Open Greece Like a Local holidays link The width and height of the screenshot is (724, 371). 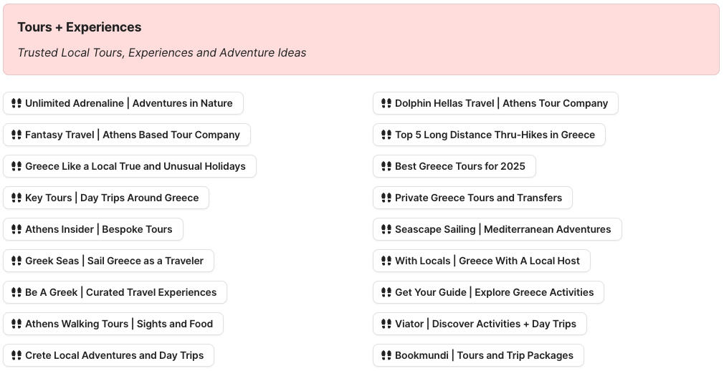point(135,166)
